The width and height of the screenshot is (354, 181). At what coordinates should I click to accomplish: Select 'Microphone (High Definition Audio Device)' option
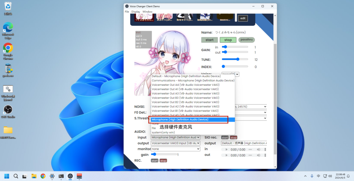point(193,119)
